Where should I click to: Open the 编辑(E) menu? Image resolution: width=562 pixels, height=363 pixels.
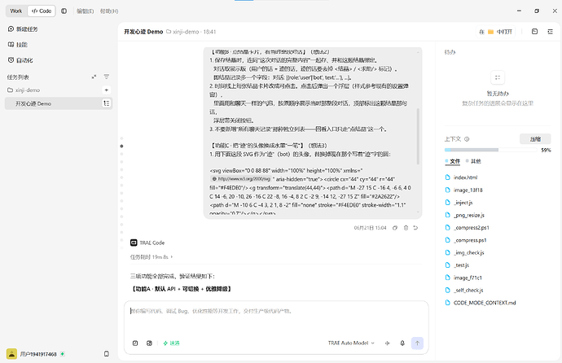click(85, 11)
